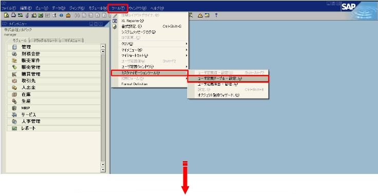The width and height of the screenshot is (378, 196).
Task: Click the question mark help icon
Action: [x=216, y=15]
